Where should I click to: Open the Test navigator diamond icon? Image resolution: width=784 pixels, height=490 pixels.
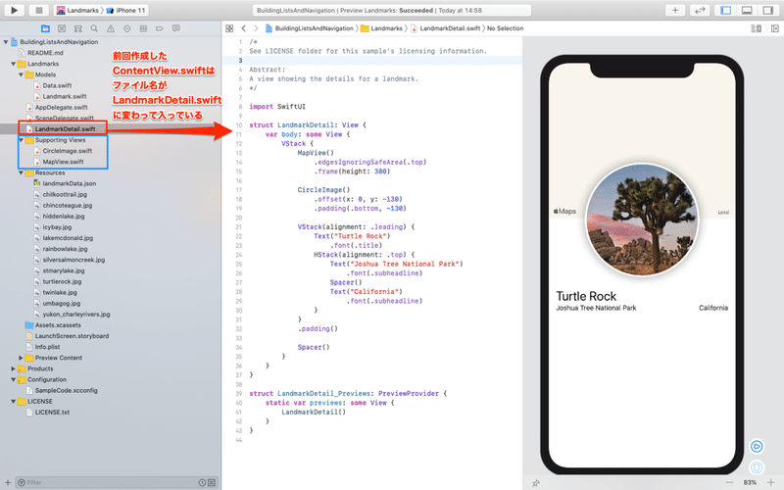[127, 28]
